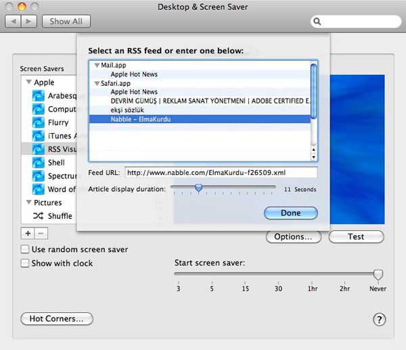
Task: Click the Safari.app group label
Action: [x=116, y=84]
